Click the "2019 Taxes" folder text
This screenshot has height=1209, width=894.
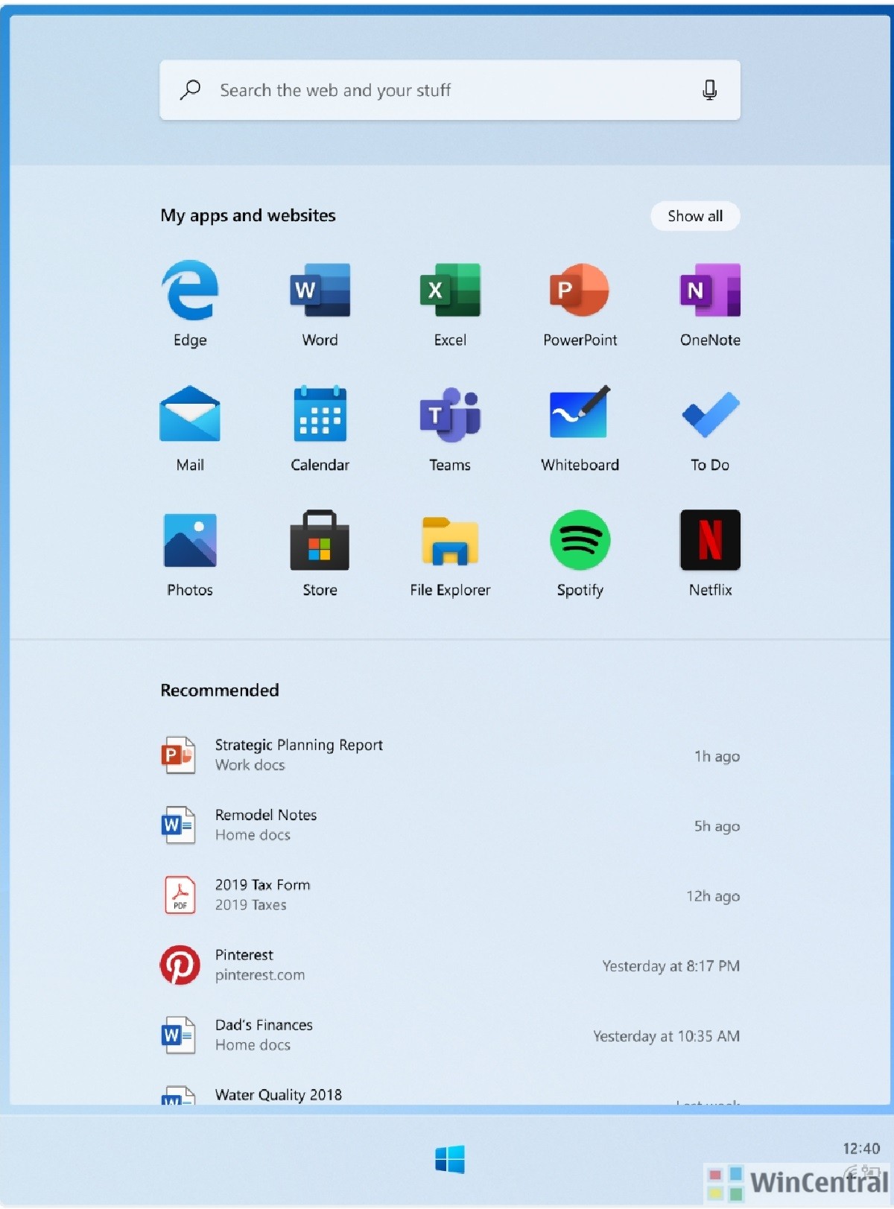(x=251, y=905)
